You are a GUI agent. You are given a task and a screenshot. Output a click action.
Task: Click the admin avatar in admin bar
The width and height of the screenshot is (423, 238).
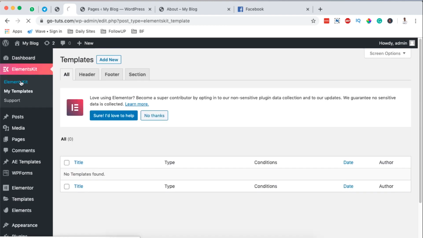coord(412,43)
